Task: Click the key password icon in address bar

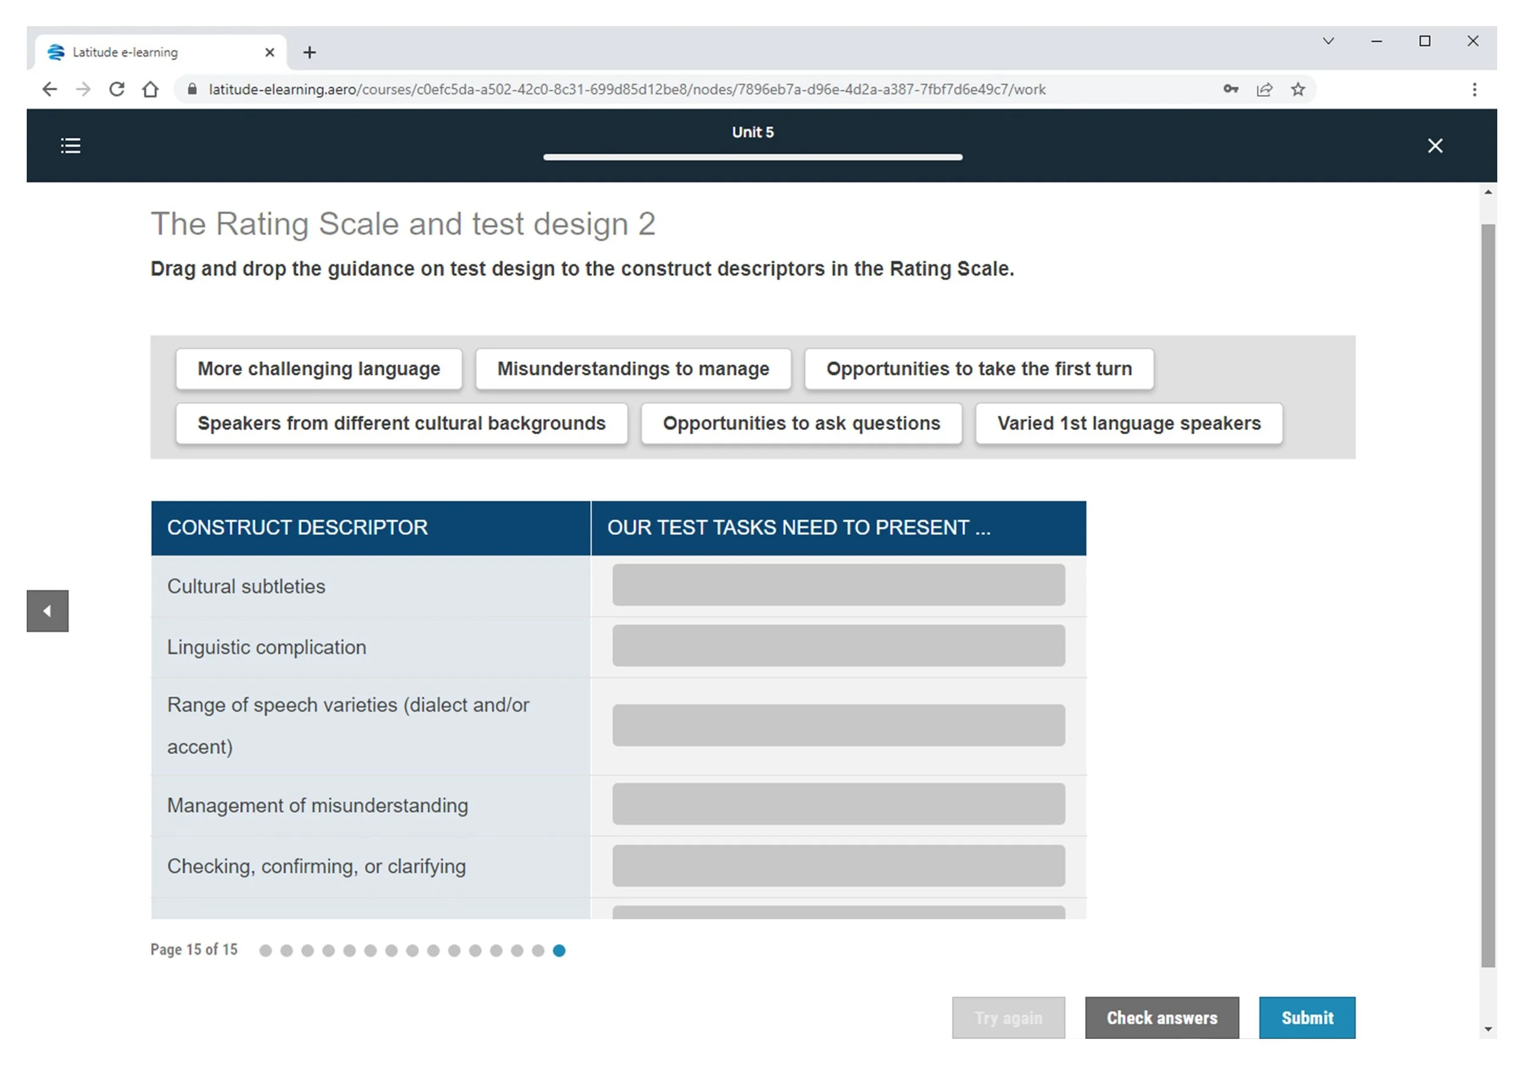Action: [1231, 89]
